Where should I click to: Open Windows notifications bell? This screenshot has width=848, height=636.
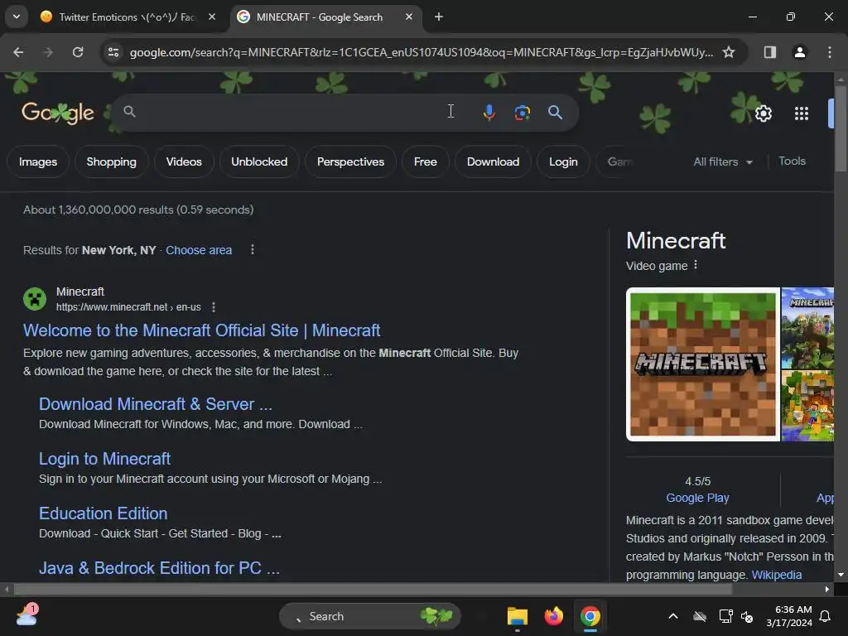point(825,616)
